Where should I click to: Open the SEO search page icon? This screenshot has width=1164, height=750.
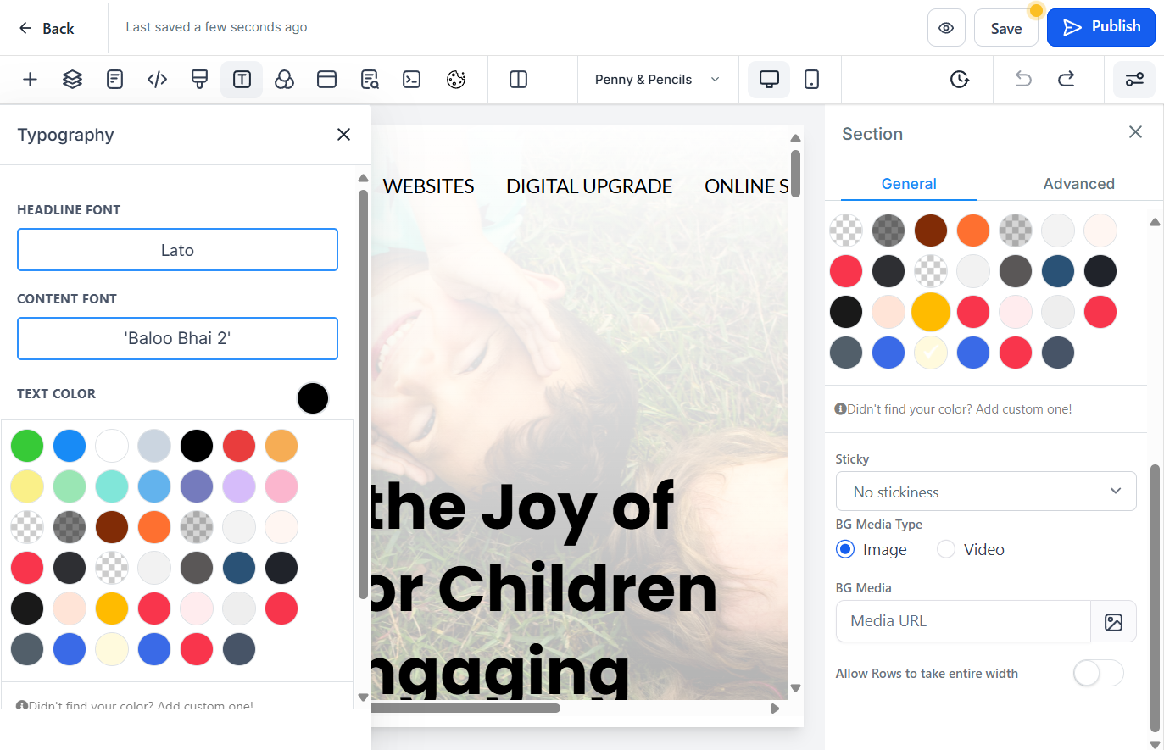point(370,80)
